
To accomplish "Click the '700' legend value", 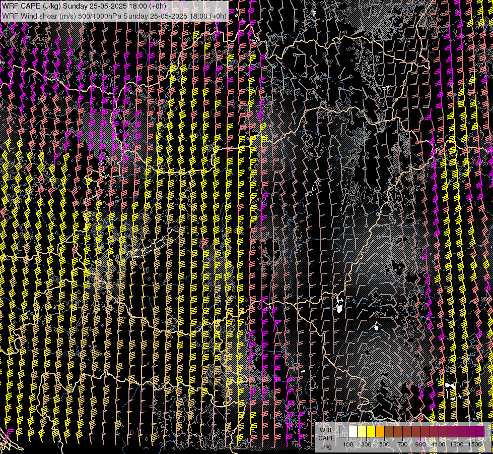I will click(402, 444).
